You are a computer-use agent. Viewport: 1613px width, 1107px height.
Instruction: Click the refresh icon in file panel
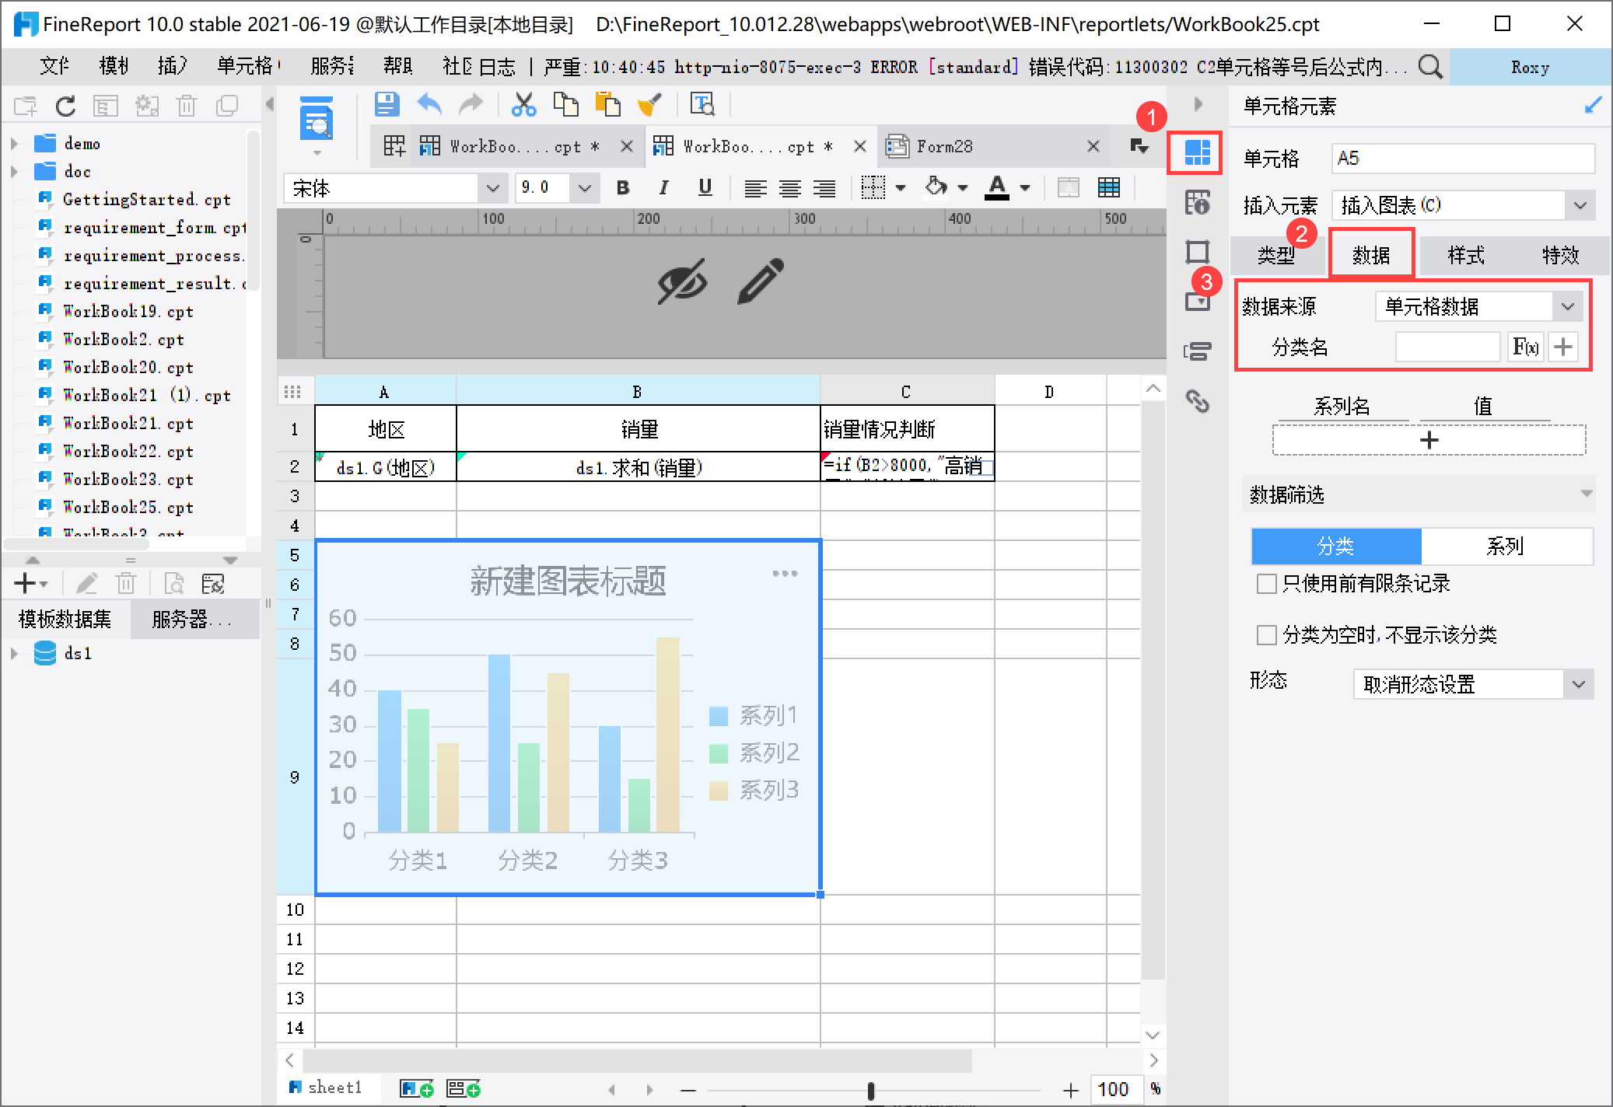65,107
